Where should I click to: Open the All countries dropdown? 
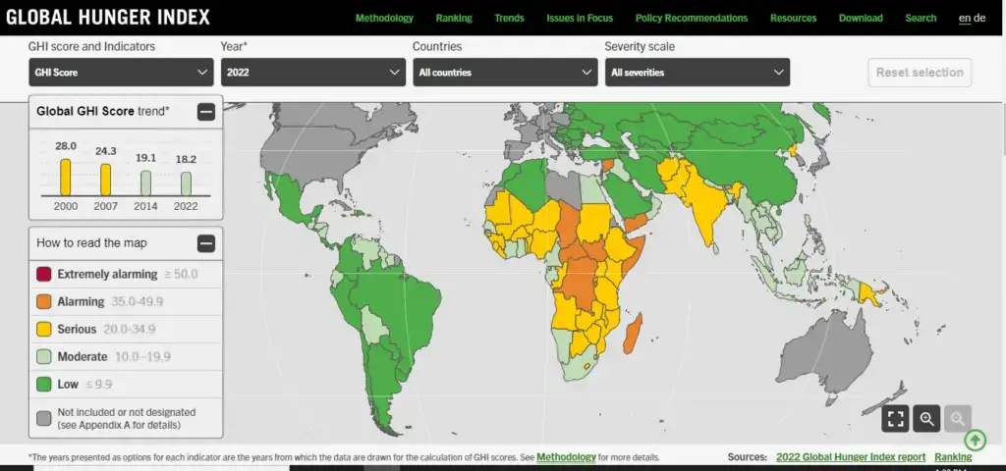click(505, 73)
